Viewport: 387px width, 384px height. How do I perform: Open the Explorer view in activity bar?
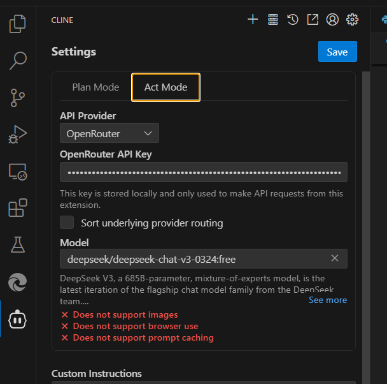coord(18,24)
